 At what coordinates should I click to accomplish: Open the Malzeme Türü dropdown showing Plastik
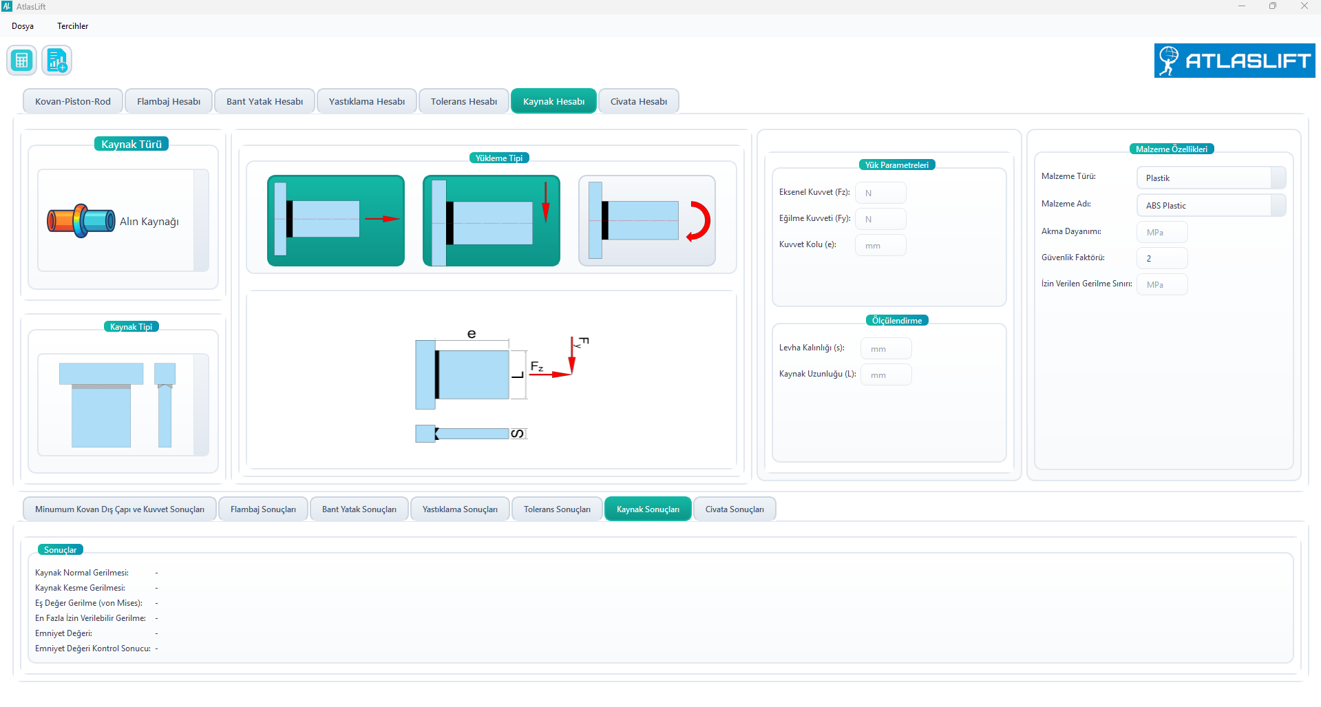click(1210, 178)
